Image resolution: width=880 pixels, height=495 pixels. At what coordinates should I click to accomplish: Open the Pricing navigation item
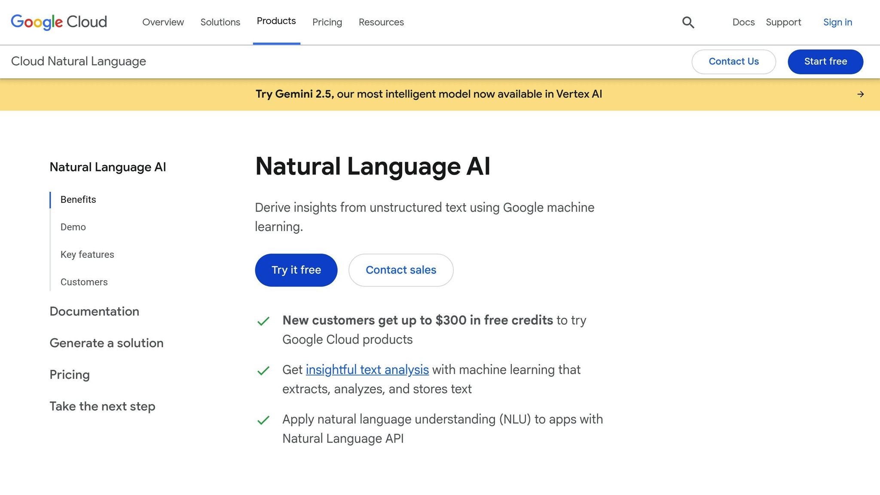(x=327, y=22)
